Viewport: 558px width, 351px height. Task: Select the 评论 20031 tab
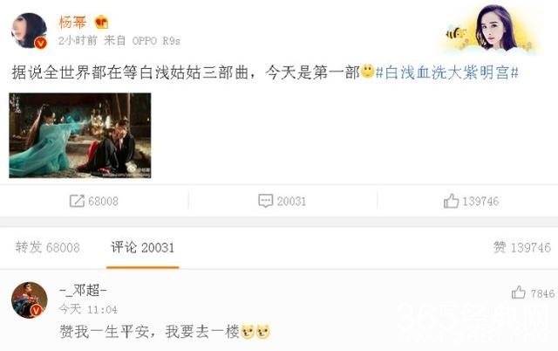pos(143,247)
